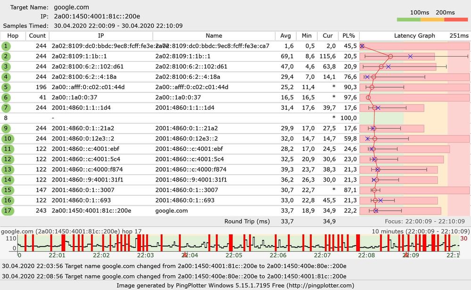Image resolution: width=471 pixels, height=290 pixels.
Task: Select IP 2001:4860::c:4000:f874 in IP column
Action: tap(87, 169)
